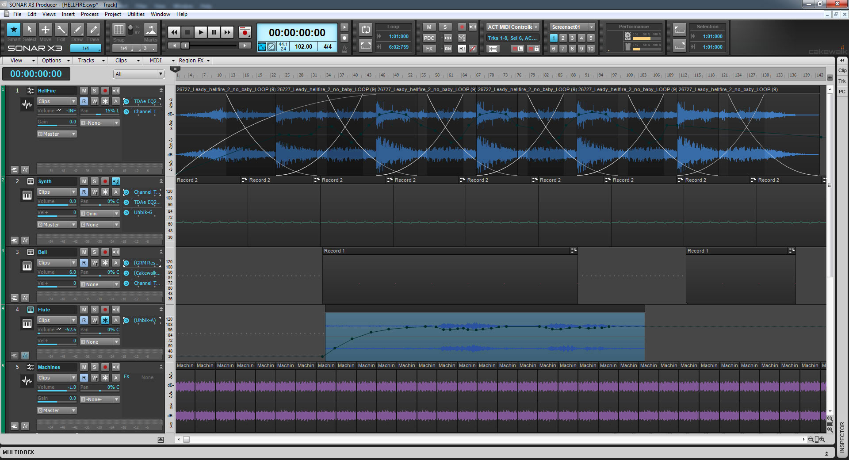Open the Utilities menu
Screen dimensions: 849x460
(x=135, y=14)
